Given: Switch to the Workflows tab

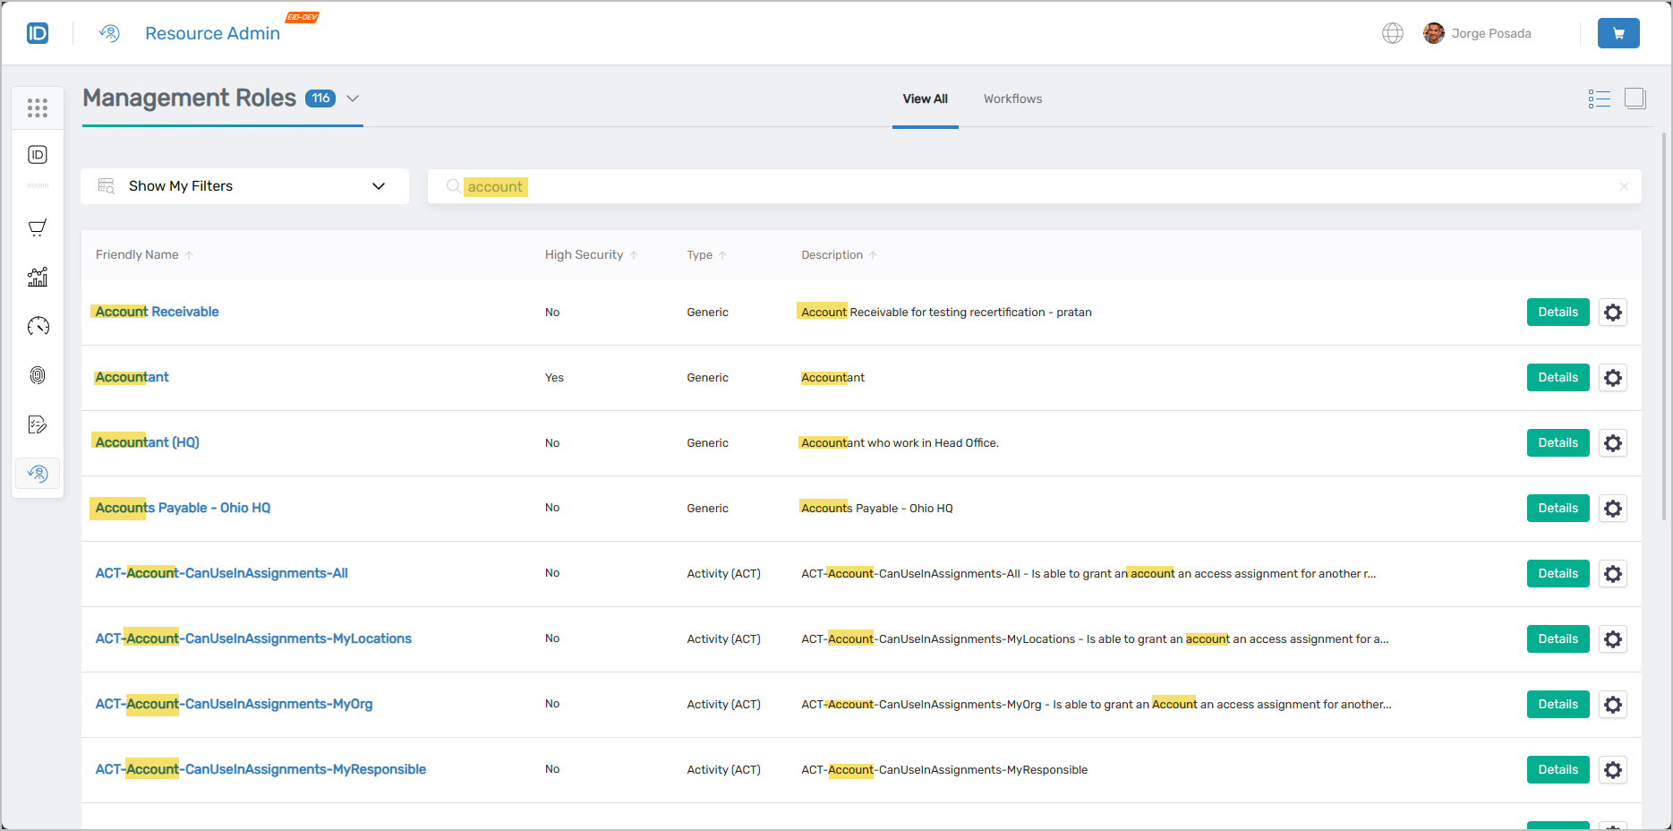Looking at the screenshot, I should click(x=1012, y=99).
